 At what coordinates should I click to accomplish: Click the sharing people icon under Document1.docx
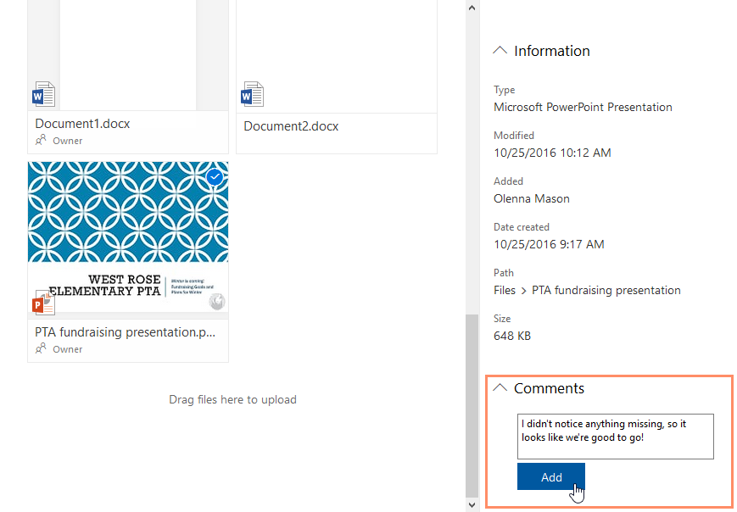coord(41,141)
